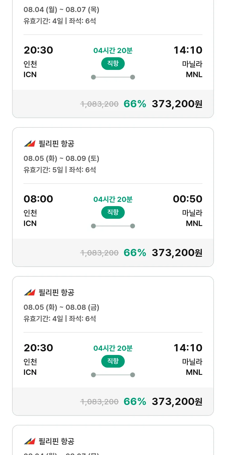Tap the 유효기간: 5일 | 좌석: 6석 info line
Image resolution: width=226 pixels, height=455 pixels.
point(60,170)
